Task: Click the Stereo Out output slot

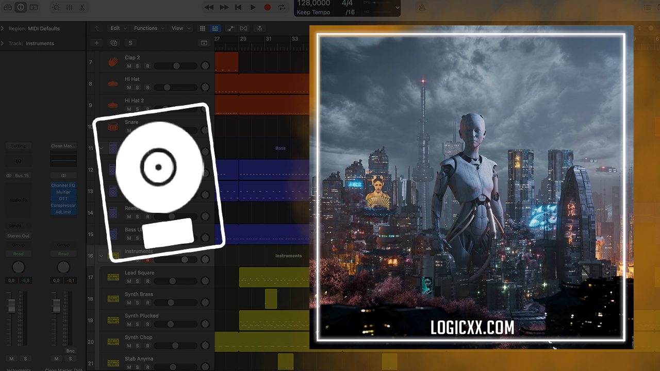Action: (18, 236)
